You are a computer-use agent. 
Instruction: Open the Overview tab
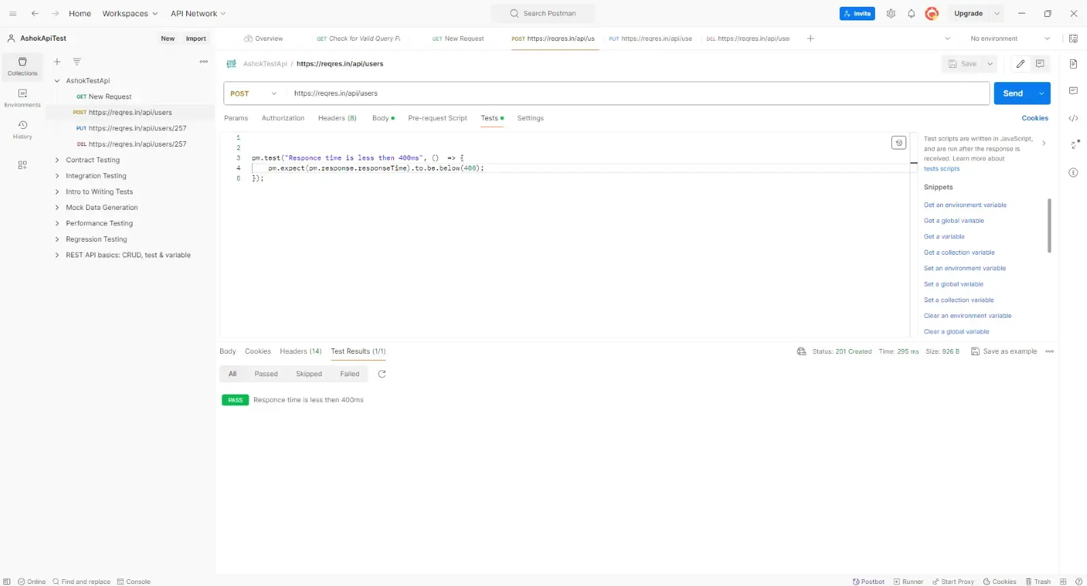point(264,39)
